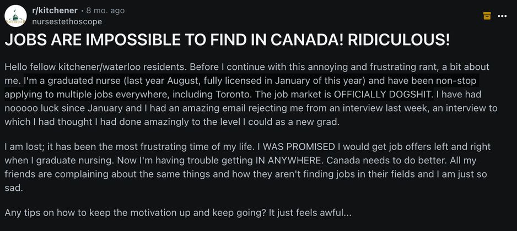
Task: Open the three-dot more options menu
Action: [502, 16]
